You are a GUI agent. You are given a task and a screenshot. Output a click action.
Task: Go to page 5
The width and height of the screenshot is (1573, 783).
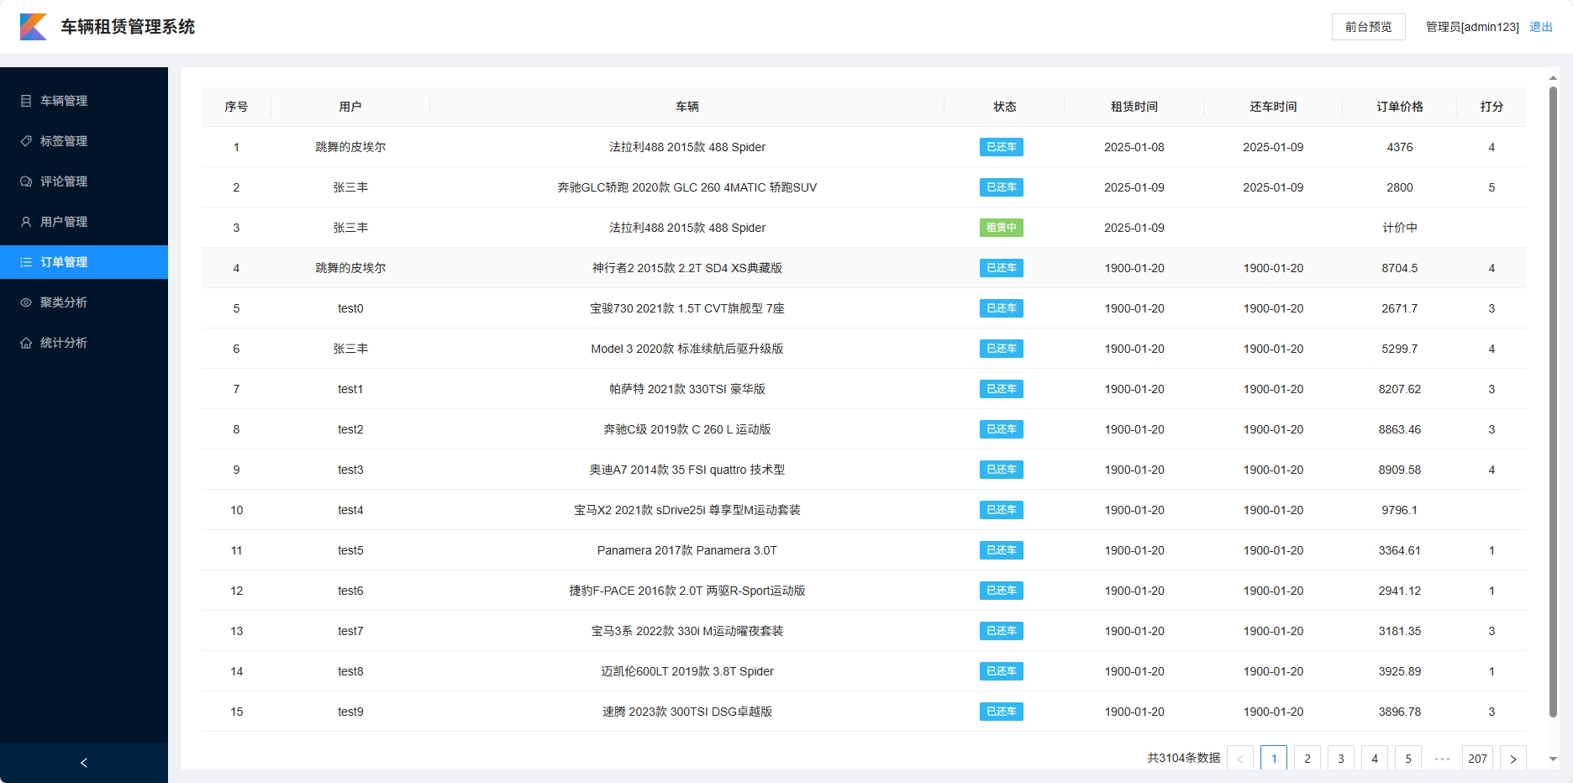pos(1408,759)
